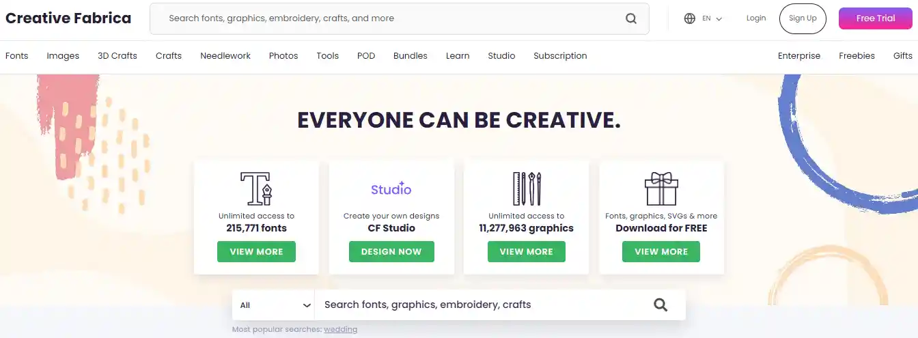Click the ruler and brushes graphics icon
This screenshot has height=338, width=918.
point(527,189)
